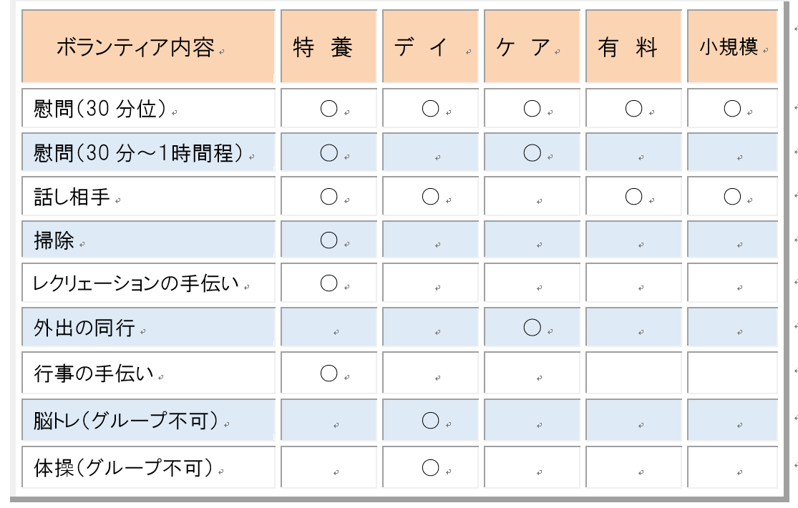Click the レクリエーションの手伝い cell
The height and width of the screenshot is (508, 798).
coord(148,283)
